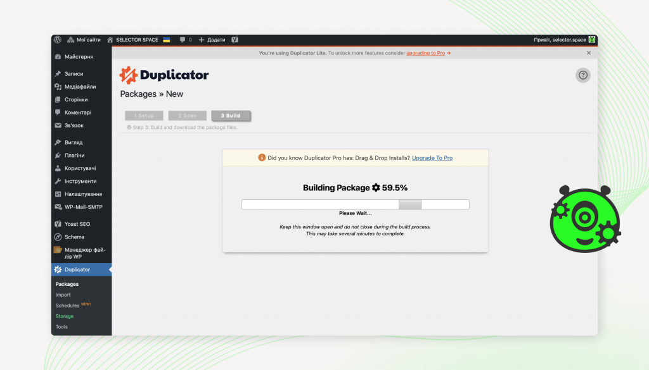Open the Schema plugin icon
Viewport: 649px width, 370px height.
pyautogui.click(x=57, y=237)
